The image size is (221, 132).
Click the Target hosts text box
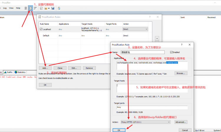click(x=152, y=88)
